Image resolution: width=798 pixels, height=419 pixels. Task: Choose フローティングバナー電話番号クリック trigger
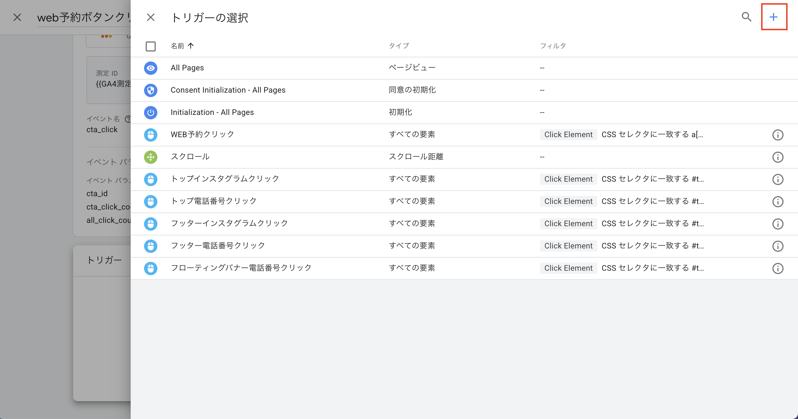click(x=241, y=268)
